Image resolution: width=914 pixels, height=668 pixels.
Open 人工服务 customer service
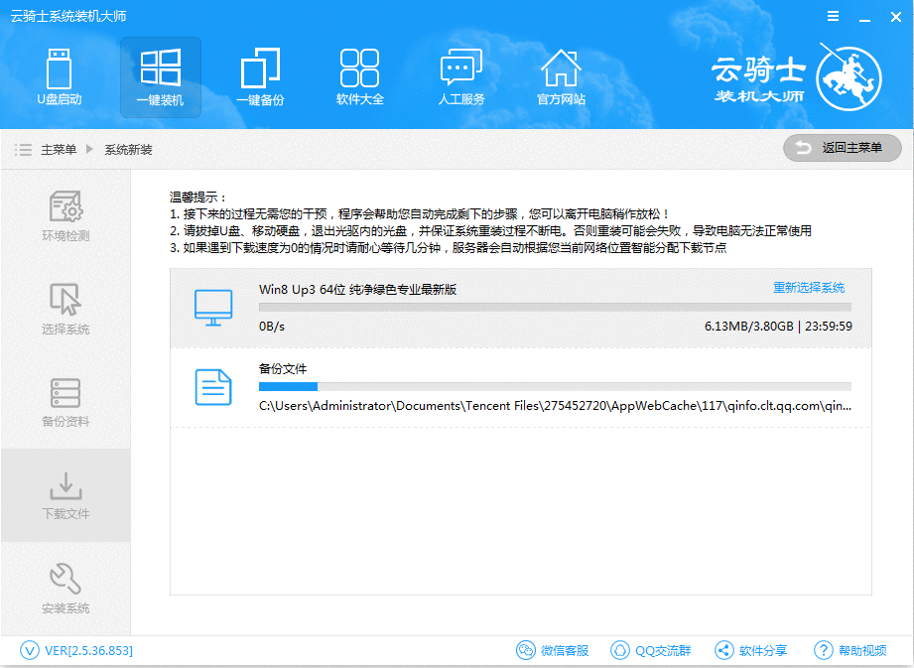[459, 77]
